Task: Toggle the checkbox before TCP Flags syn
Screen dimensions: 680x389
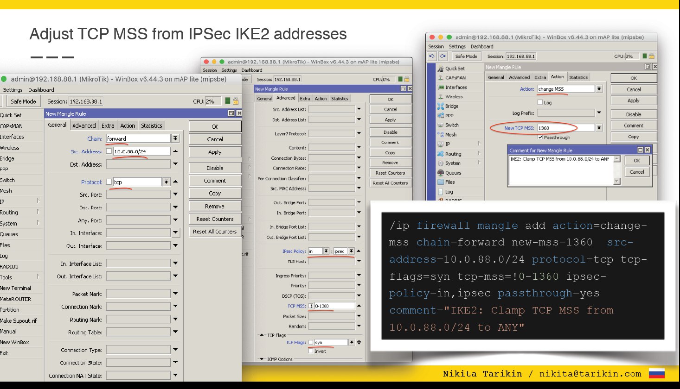Action: point(311,342)
